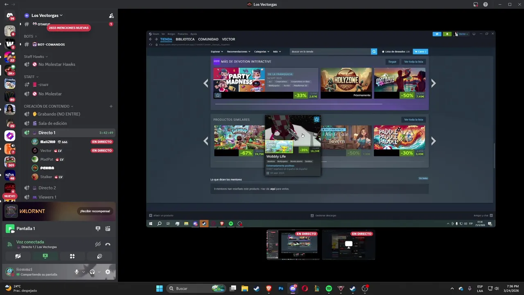
Task: Open the soundboard icon
Action: coord(99,256)
